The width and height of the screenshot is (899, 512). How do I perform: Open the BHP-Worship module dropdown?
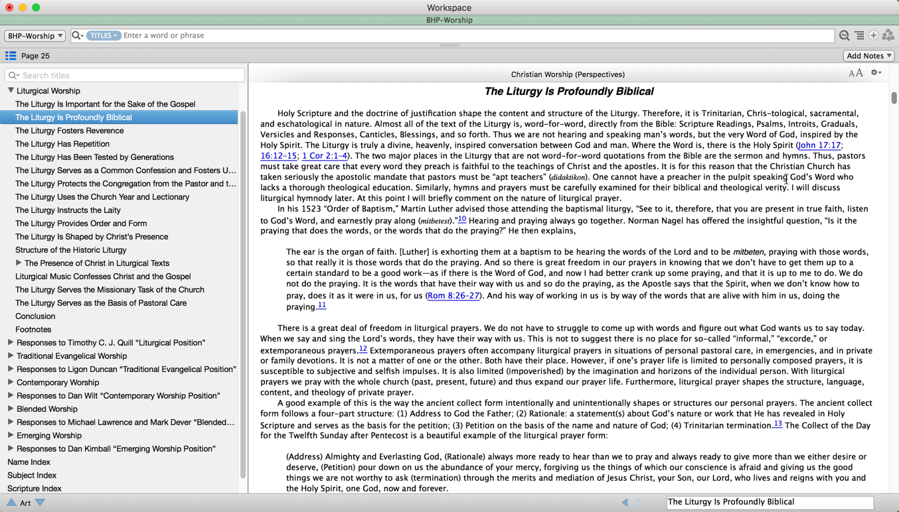click(35, 36)
